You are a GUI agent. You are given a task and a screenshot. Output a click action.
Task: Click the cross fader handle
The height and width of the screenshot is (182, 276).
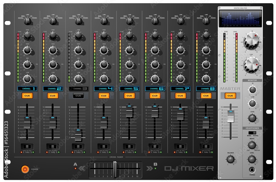(115, 169)
